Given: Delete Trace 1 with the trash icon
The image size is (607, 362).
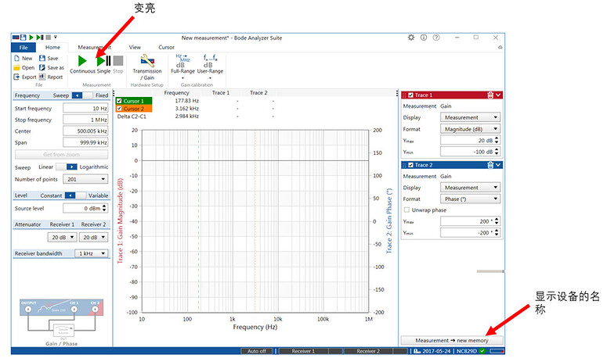Looking at the screenshot, I should pos(490,95).
